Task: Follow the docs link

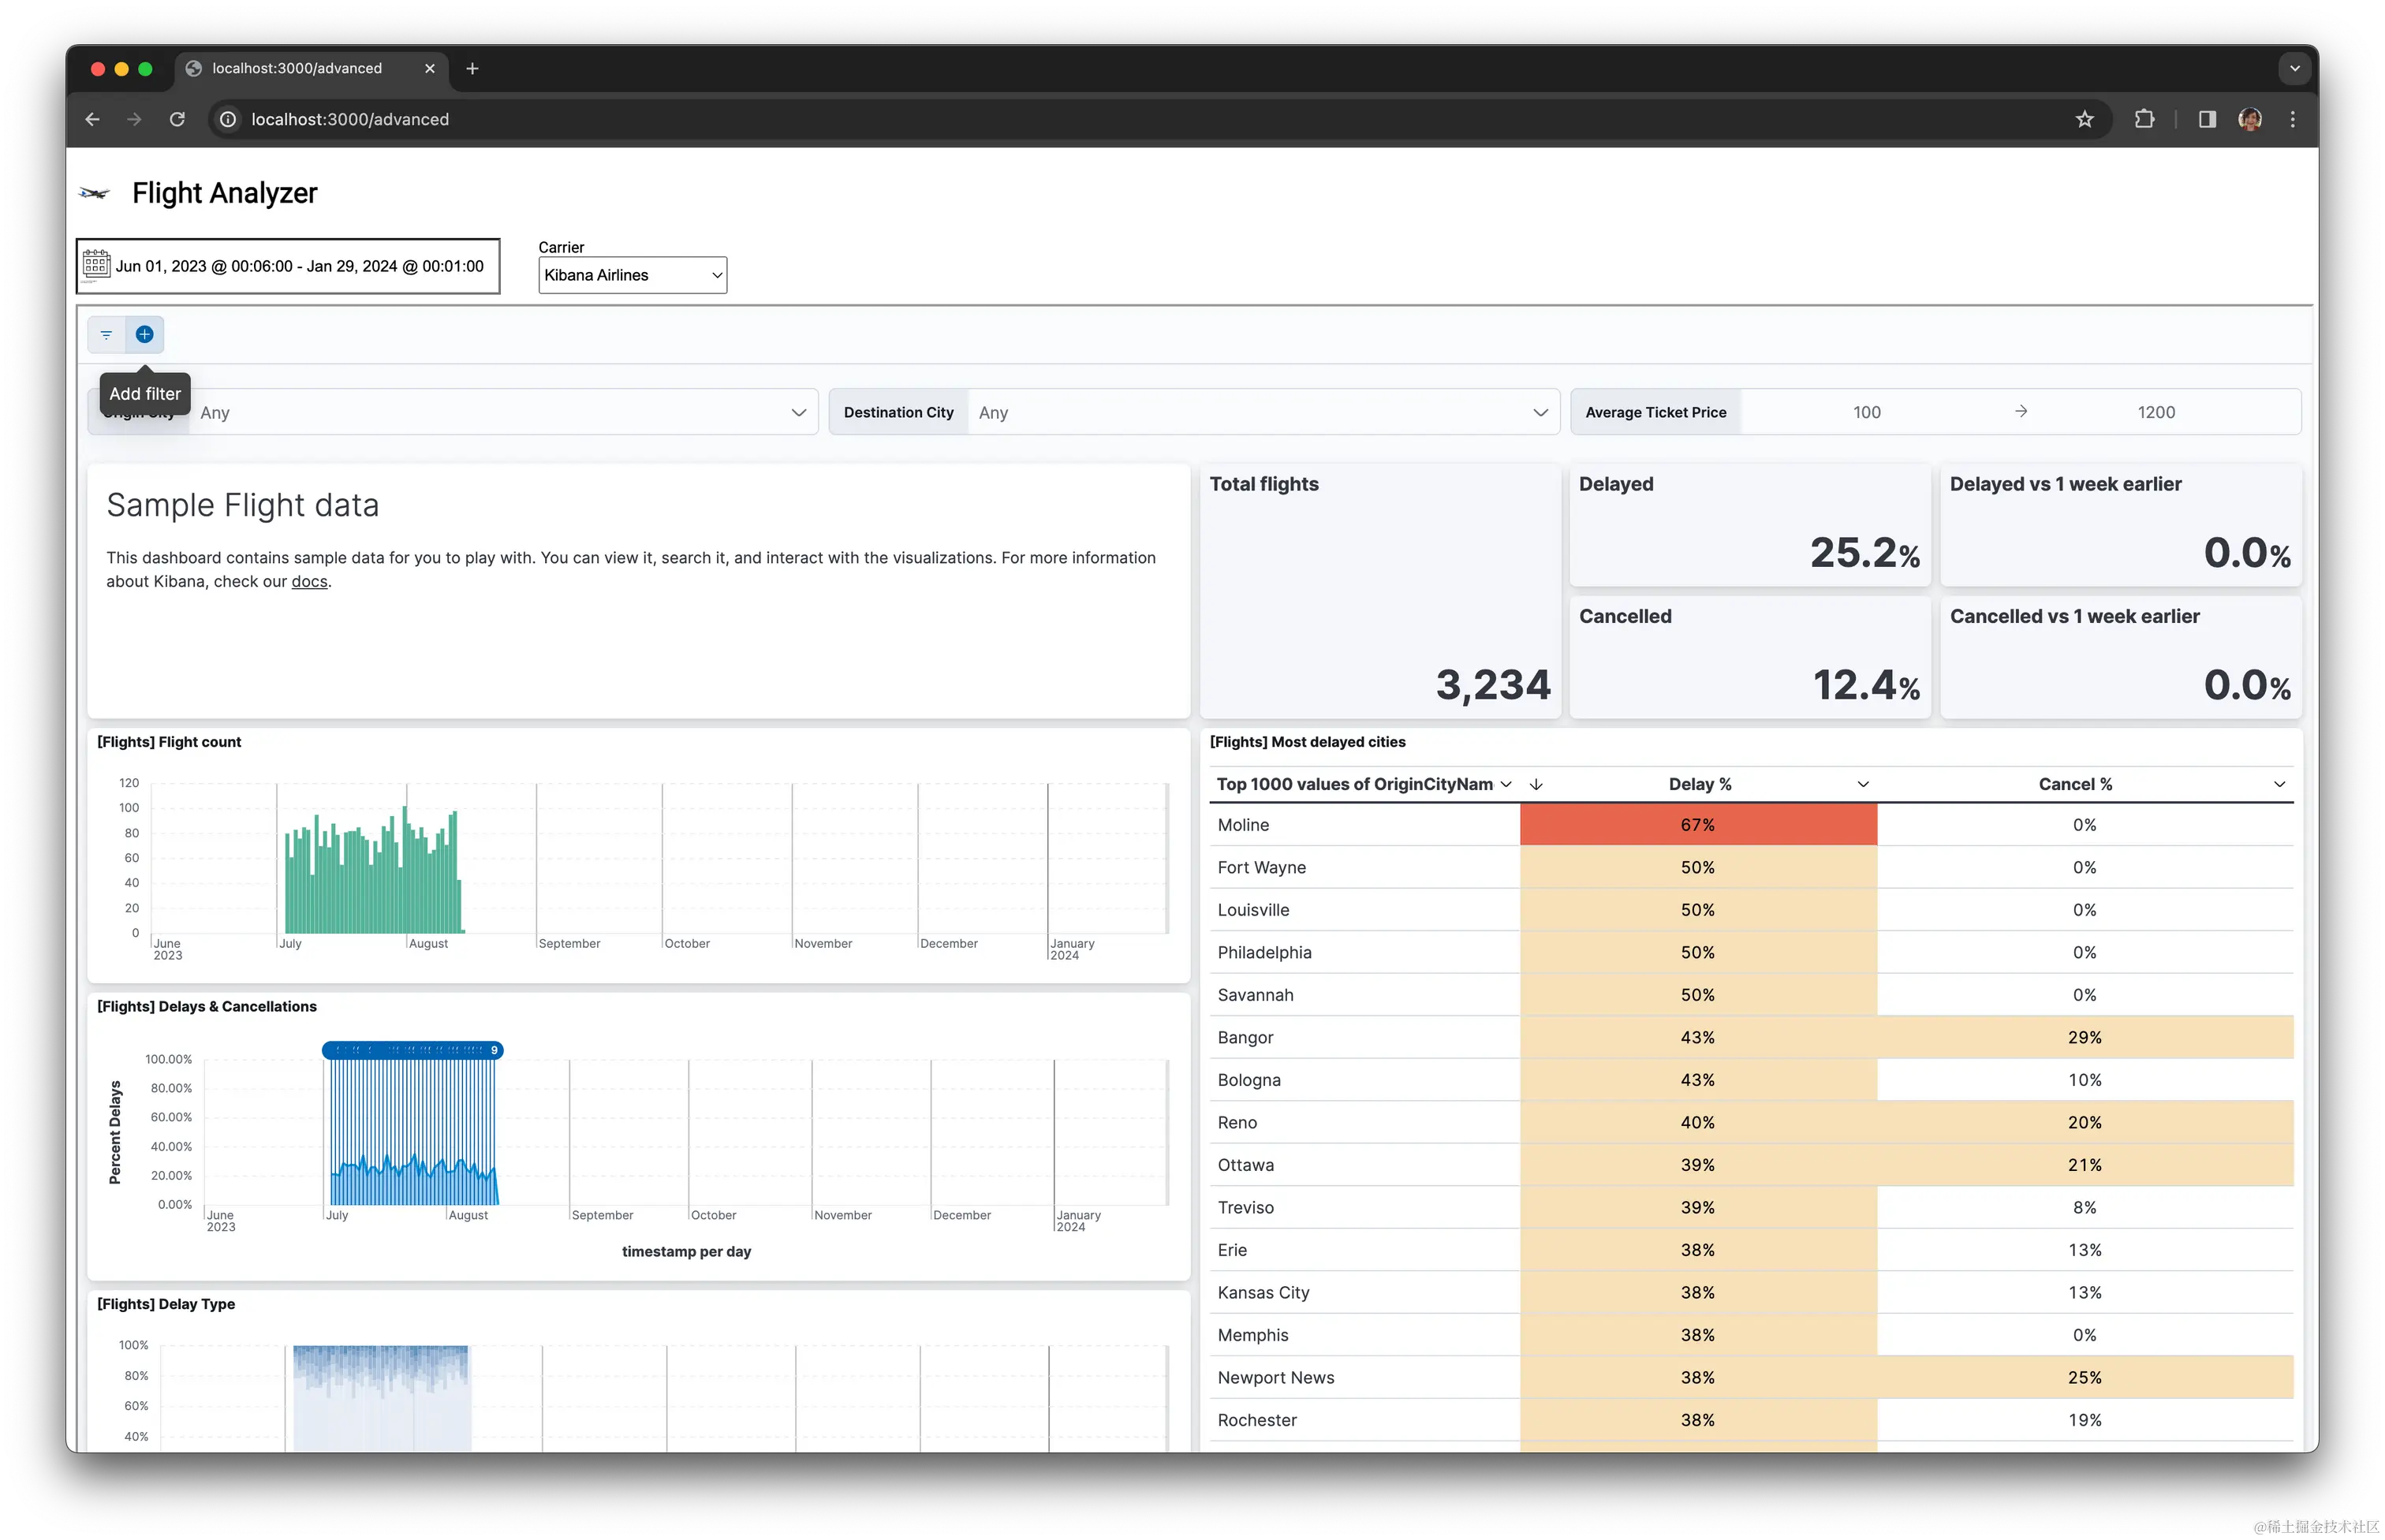Action: 309,582
